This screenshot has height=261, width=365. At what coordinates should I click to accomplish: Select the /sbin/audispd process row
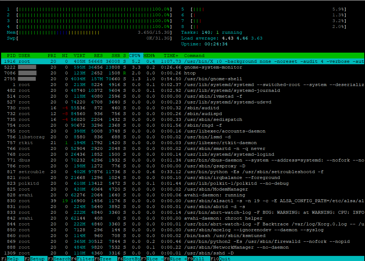pyautogui.click(x=182, y=114)
